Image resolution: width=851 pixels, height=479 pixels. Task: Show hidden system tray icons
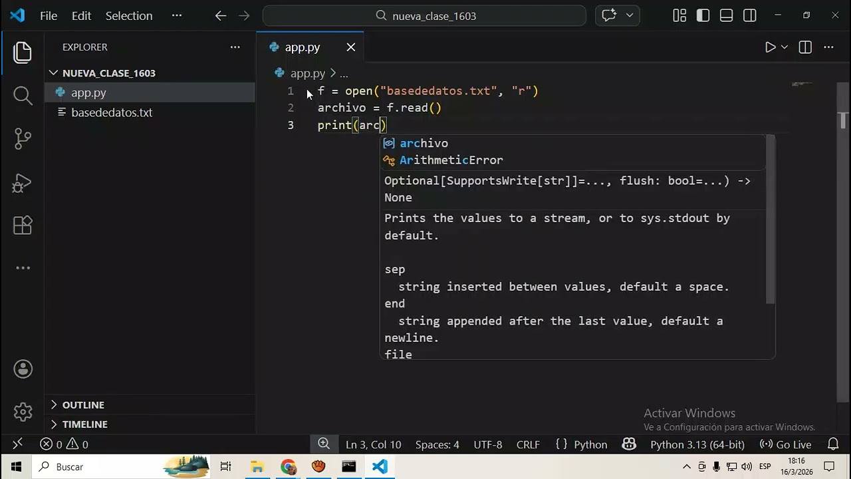687,467
